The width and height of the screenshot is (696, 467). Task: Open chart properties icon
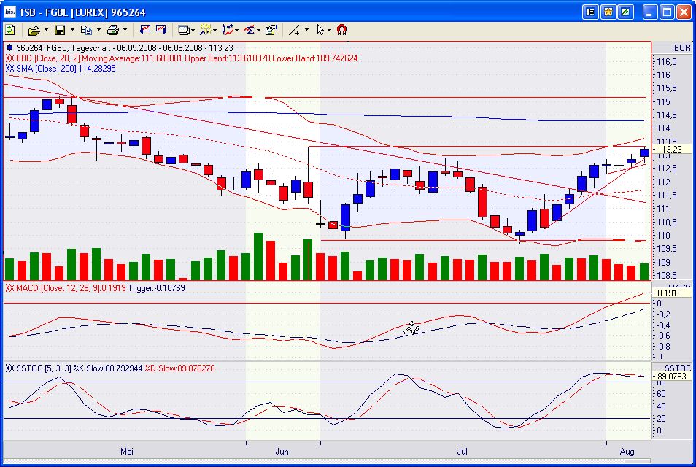pos(271,30)
